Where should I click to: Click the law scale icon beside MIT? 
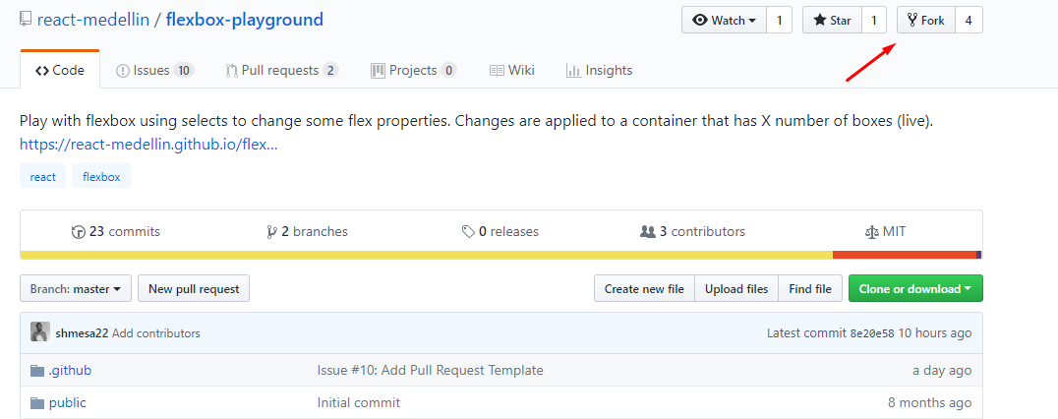pos(872,232)
